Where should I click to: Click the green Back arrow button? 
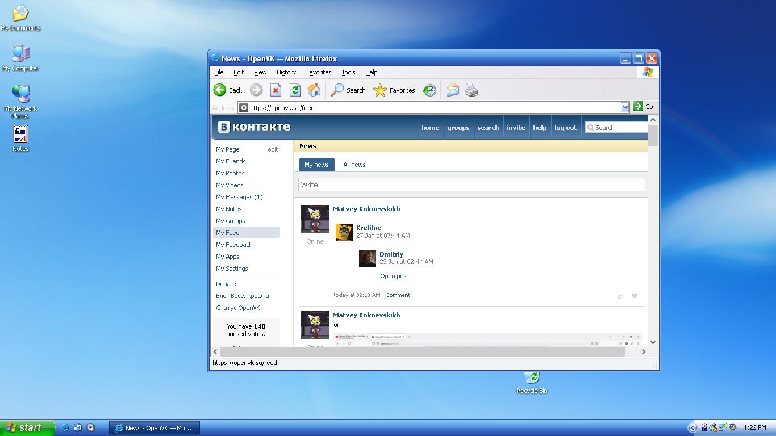tap(220, 90)
